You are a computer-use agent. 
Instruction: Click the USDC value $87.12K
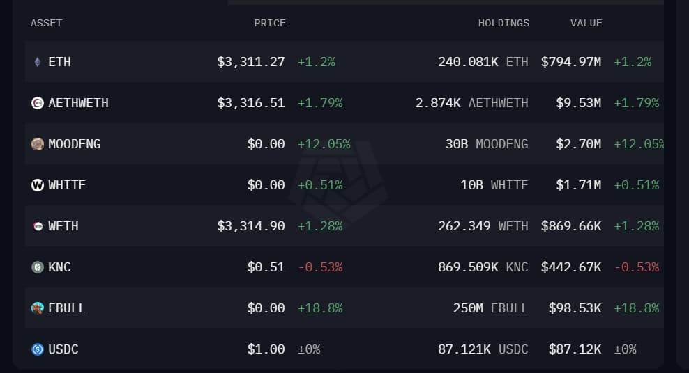(x=575, y=349)
